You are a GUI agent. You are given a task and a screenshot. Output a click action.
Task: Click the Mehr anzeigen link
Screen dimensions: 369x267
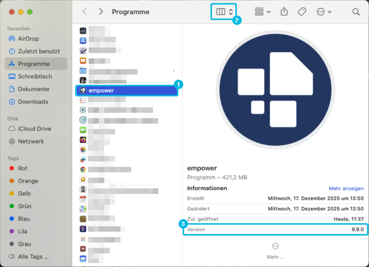point(346,188)
